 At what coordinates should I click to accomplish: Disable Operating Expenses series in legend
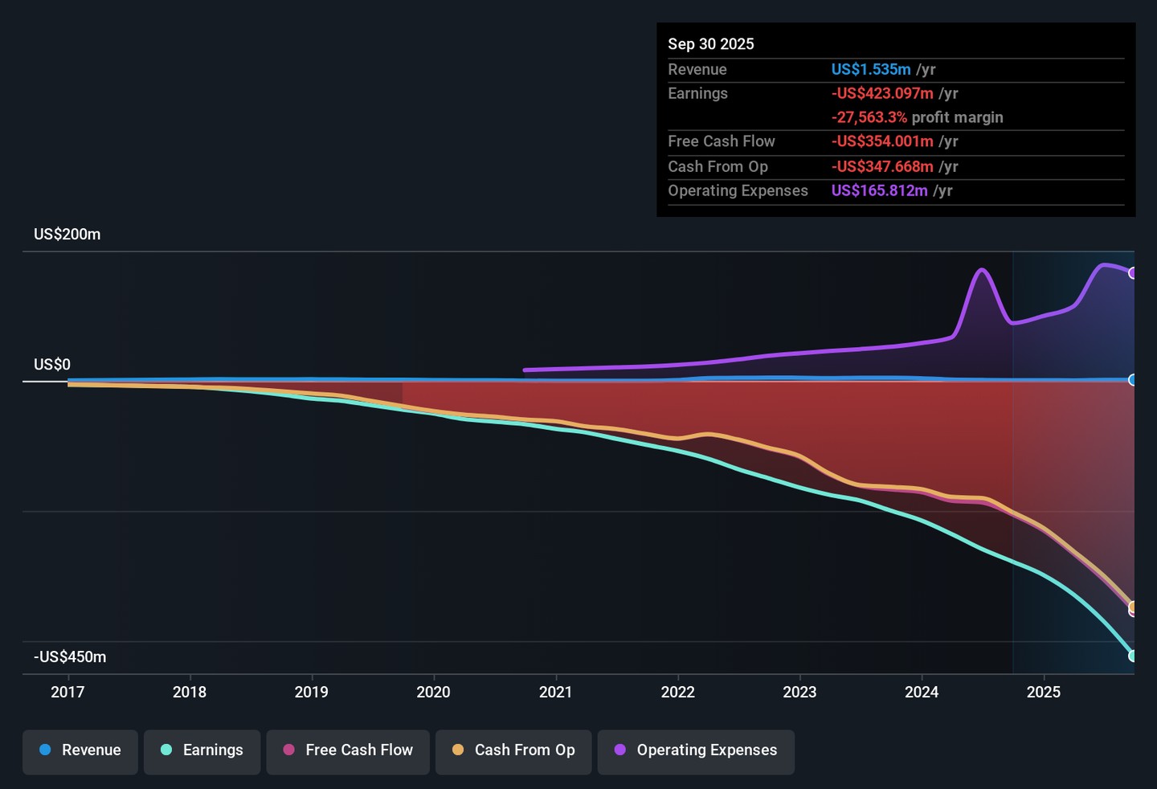(696, 750)
